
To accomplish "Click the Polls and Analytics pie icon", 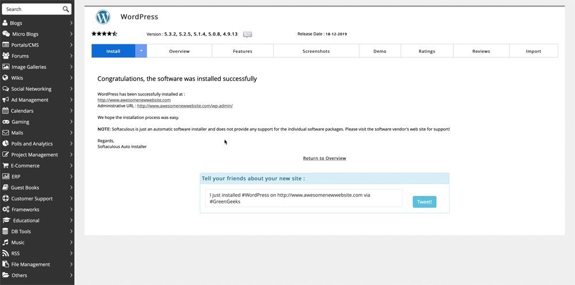I will [5, 144].
